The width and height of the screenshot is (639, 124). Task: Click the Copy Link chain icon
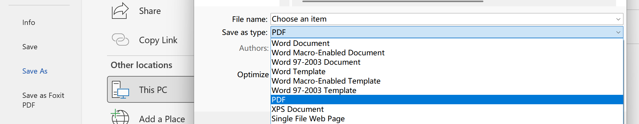pos(120,40)
